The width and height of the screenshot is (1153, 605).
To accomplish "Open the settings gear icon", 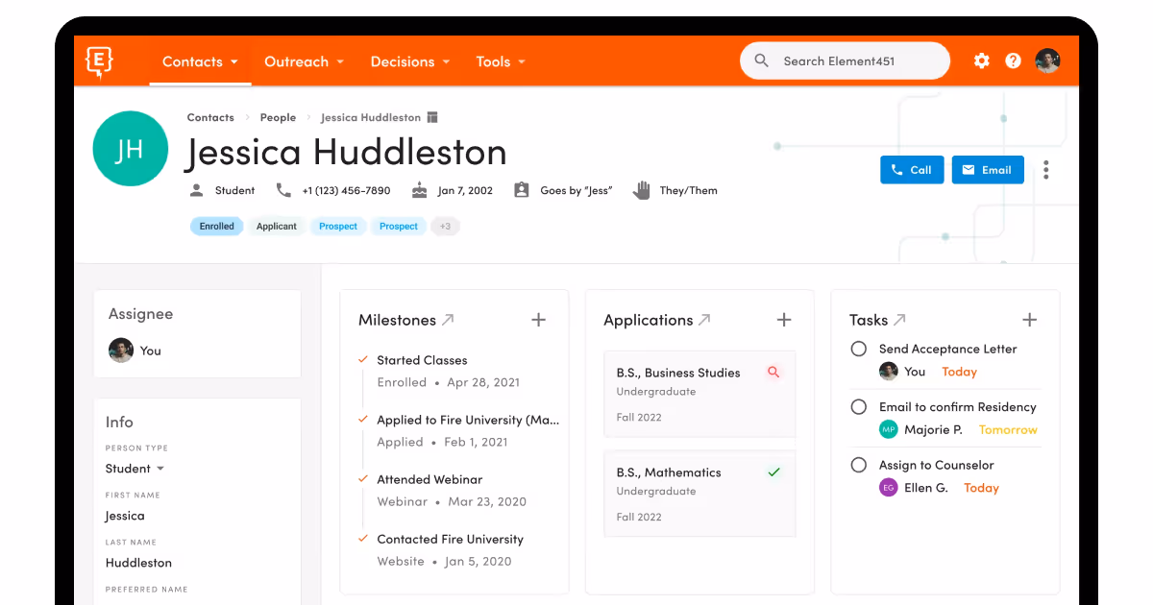I will coord(981,61).
